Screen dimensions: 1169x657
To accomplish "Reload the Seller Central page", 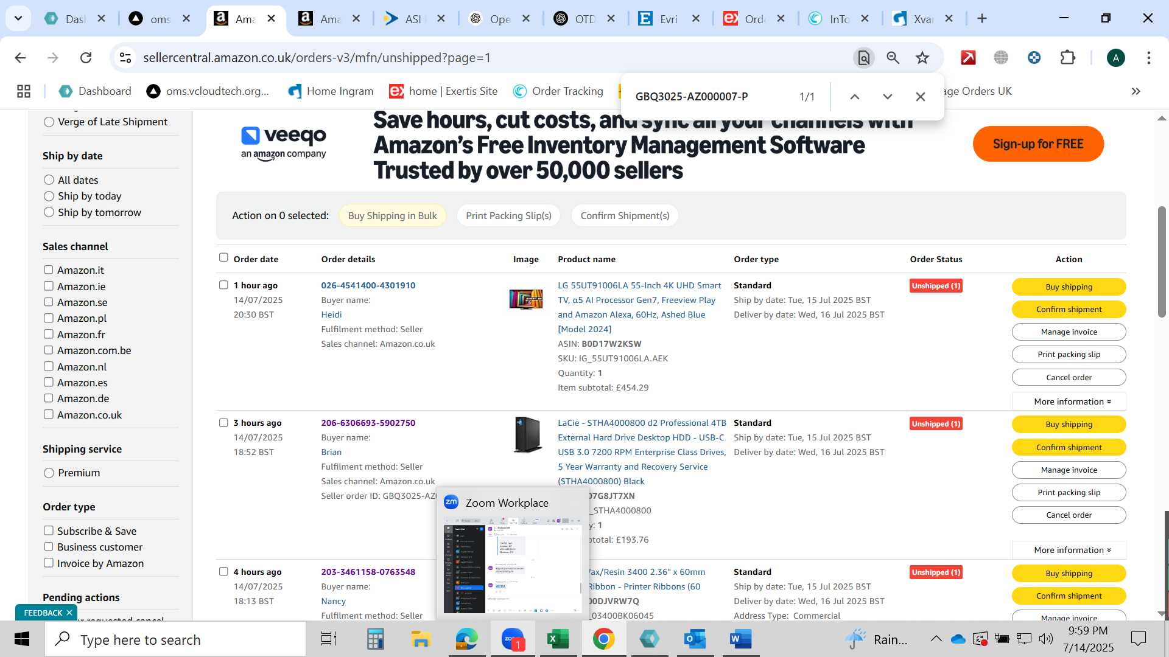I will pyautogui.click(x=86, y=58).
